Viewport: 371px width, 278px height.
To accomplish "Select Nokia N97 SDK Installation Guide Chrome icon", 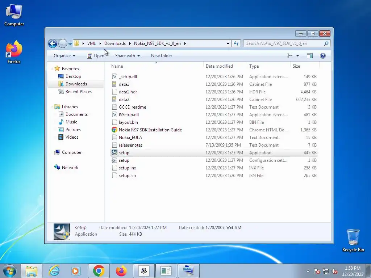I will (114, 130).
